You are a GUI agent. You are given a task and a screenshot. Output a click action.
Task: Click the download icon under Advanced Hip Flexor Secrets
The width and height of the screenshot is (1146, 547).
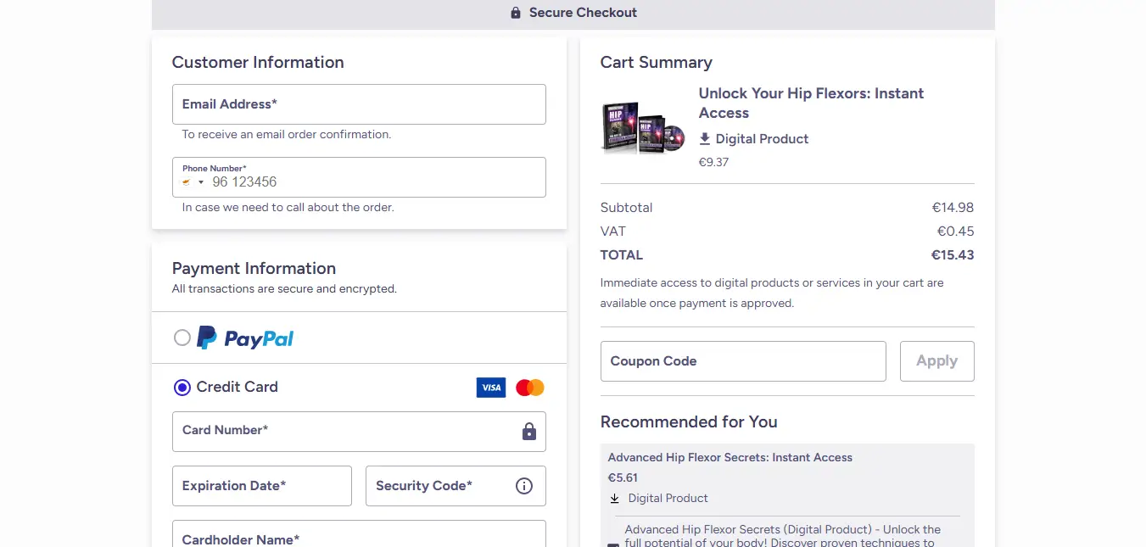tap(615, 499)
